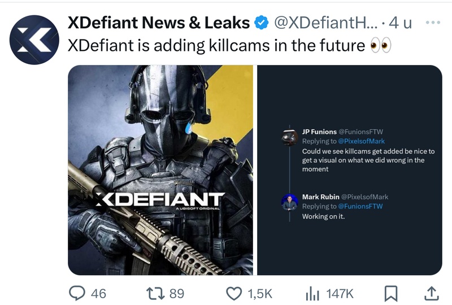Screen dimensions: 452x305
Task: Like the tweet with the heart icon
Action: coord(233,293)
